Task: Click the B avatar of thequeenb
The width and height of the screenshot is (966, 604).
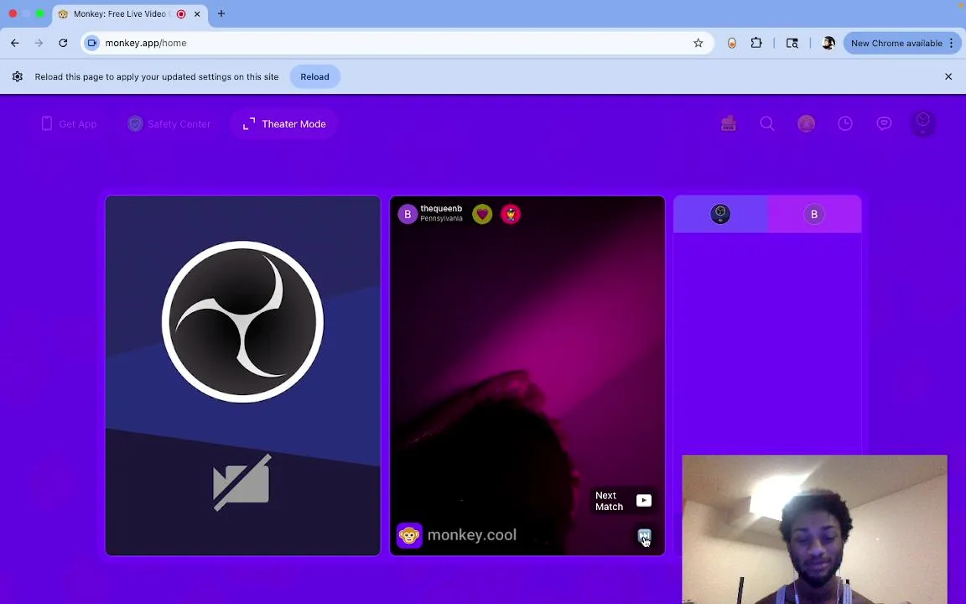Action: point(408,214)
